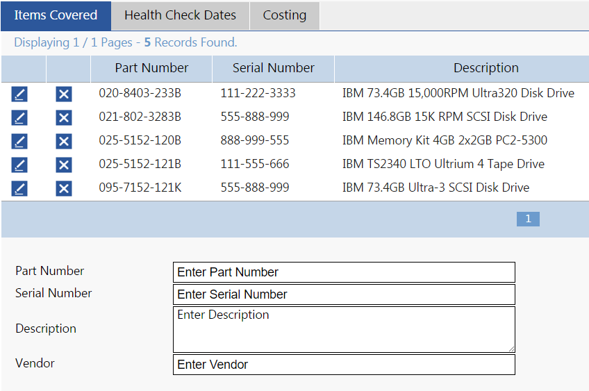The image size is (589, 391).
Task: Edit the 025-5152-121B tape drive row
Action: (19, 165)
